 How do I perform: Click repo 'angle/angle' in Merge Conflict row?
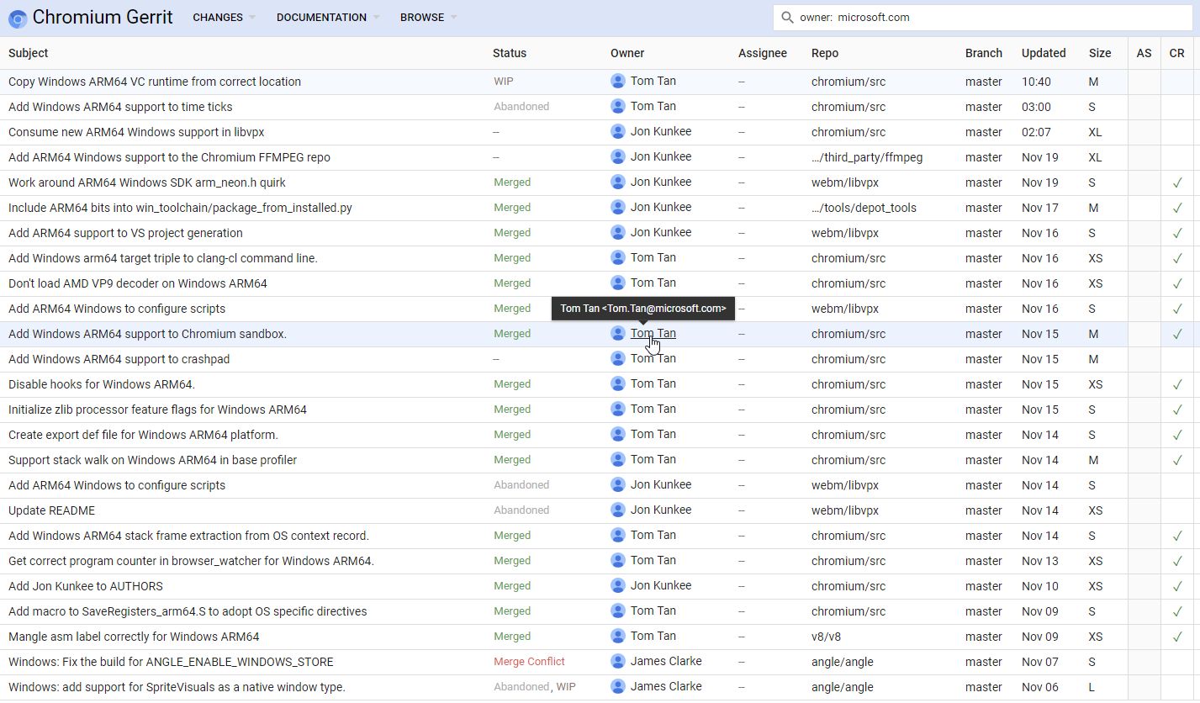pos(842,662)
